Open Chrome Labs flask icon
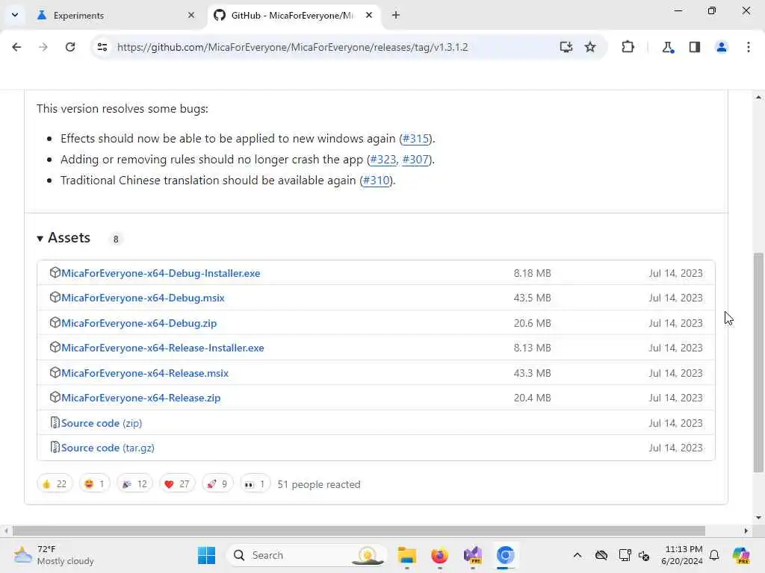 click(x=668, y=47)
